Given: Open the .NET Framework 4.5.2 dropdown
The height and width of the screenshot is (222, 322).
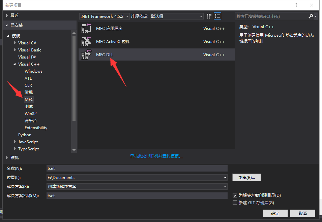Looking at the screenshot, I should [x=105, y=16].
